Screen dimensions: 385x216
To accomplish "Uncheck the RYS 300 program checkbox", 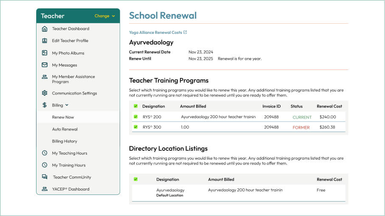I will 136,127.
